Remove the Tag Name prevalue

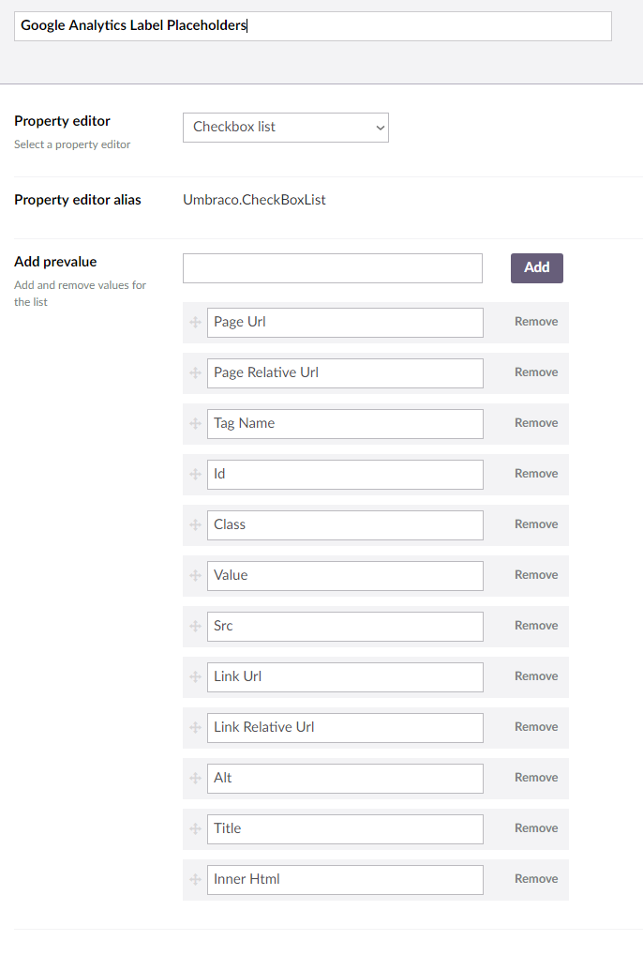(x=535, y=423)
